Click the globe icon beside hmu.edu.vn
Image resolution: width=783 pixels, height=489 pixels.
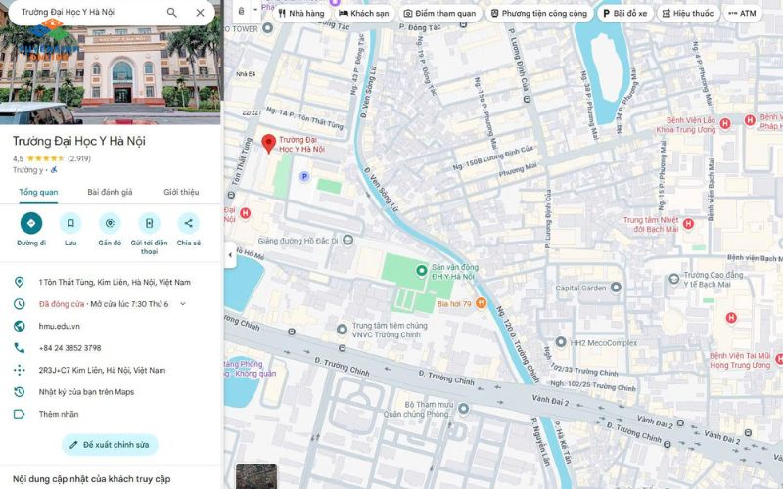coord(19,326)
